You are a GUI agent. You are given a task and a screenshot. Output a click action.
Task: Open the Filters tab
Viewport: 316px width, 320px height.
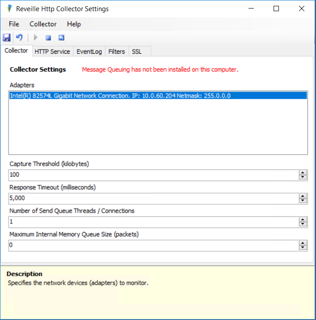(117, 51)
